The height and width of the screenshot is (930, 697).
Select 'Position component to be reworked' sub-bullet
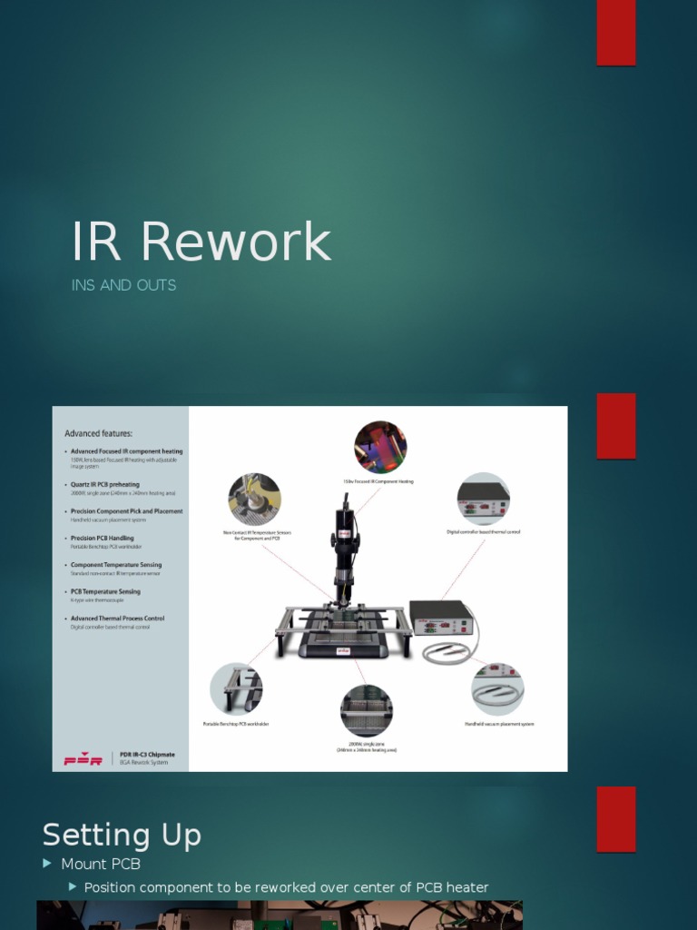286,887
